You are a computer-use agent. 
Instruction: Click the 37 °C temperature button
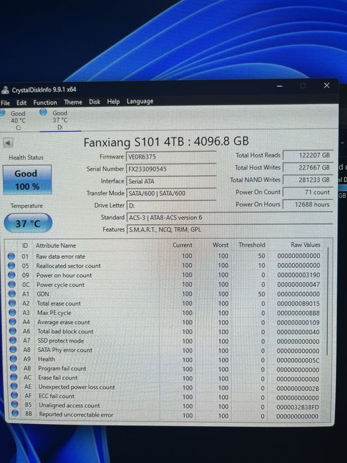[x=28, y=224]
